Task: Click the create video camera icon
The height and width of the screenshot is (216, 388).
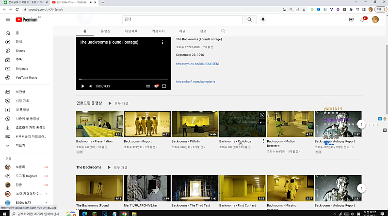Action: pos(351,19)
